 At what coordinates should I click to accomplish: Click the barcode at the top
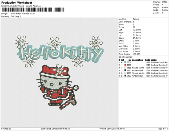33,10
